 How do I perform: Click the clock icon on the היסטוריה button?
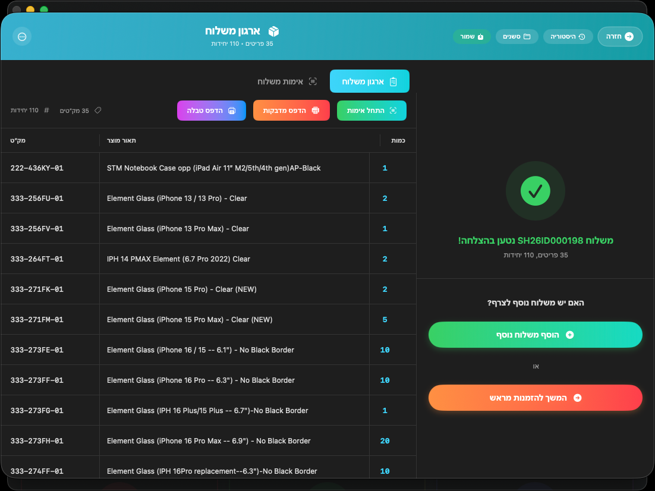click(x=581, y=36)
